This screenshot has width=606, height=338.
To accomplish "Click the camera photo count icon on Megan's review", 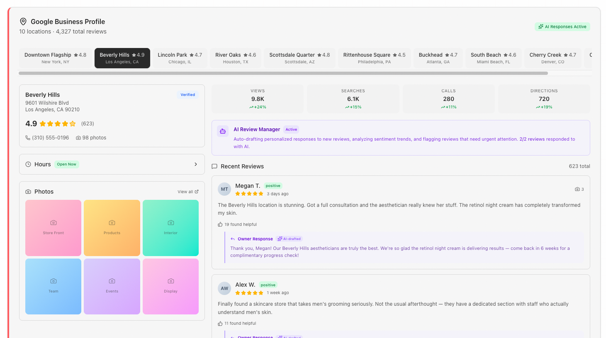I will click(577, 189).
